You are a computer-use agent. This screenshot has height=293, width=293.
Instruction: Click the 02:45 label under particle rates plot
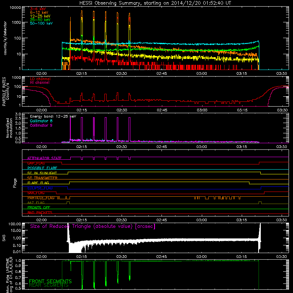click(x=162, y=110)
